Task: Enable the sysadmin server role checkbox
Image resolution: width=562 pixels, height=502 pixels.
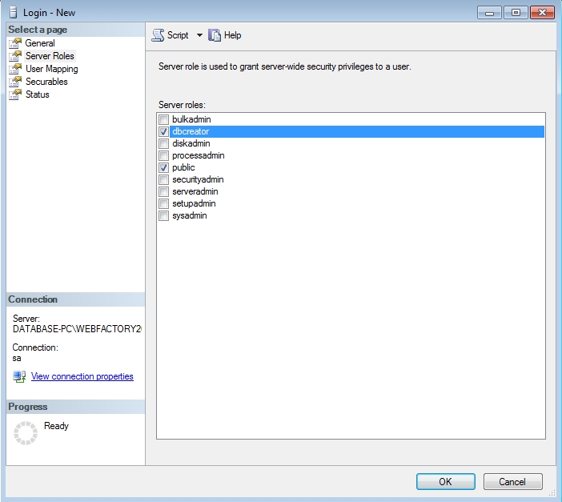Action: [x=164, y=216]
